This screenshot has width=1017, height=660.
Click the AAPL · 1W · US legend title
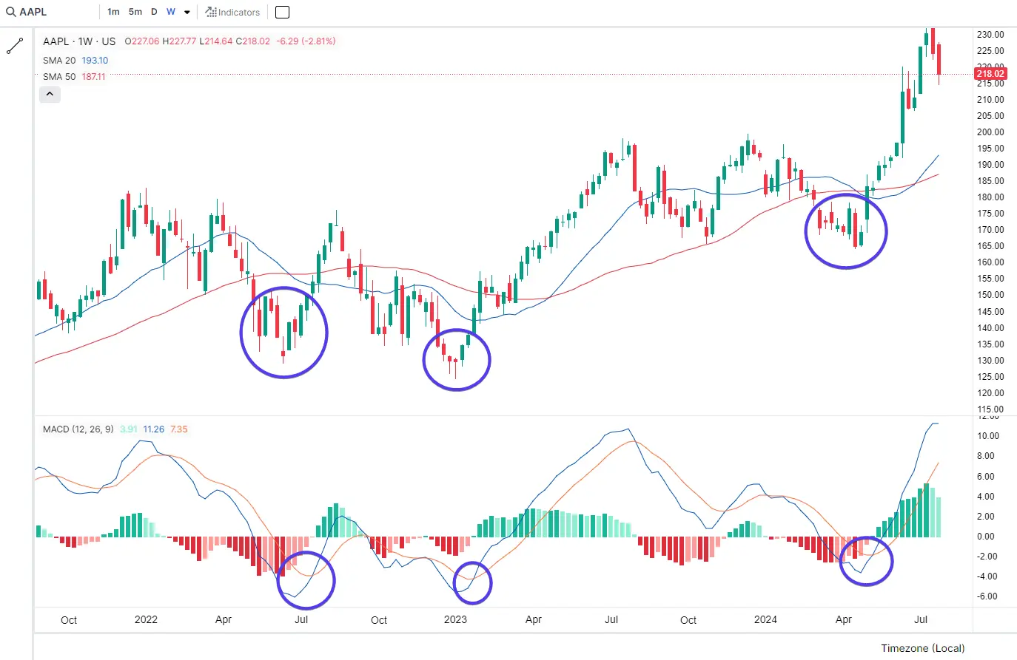(x=79, y=41)
